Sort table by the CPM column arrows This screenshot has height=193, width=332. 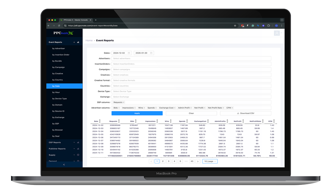tap(274, 121)
